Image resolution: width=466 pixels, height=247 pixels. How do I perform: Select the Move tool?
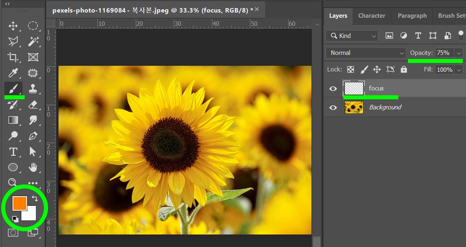13,26
